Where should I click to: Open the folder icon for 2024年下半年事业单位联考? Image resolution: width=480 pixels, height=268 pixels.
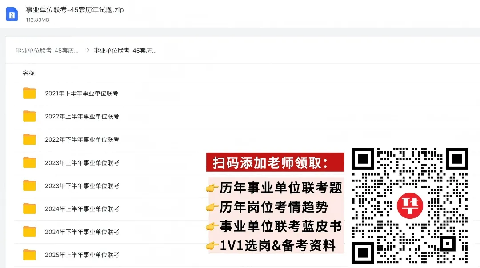[x=29, y=232]
